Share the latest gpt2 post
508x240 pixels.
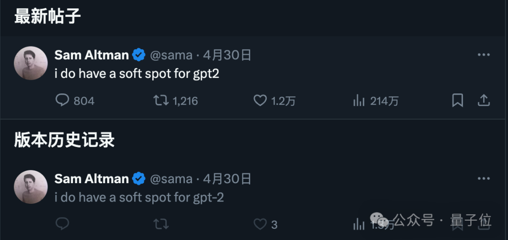484,100
